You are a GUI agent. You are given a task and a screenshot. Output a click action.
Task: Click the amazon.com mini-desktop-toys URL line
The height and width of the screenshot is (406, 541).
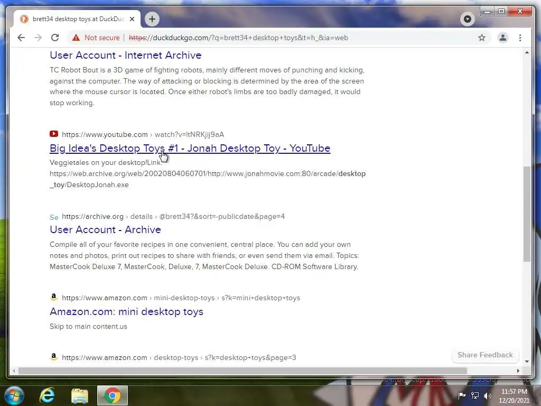[x=181, y=298]
